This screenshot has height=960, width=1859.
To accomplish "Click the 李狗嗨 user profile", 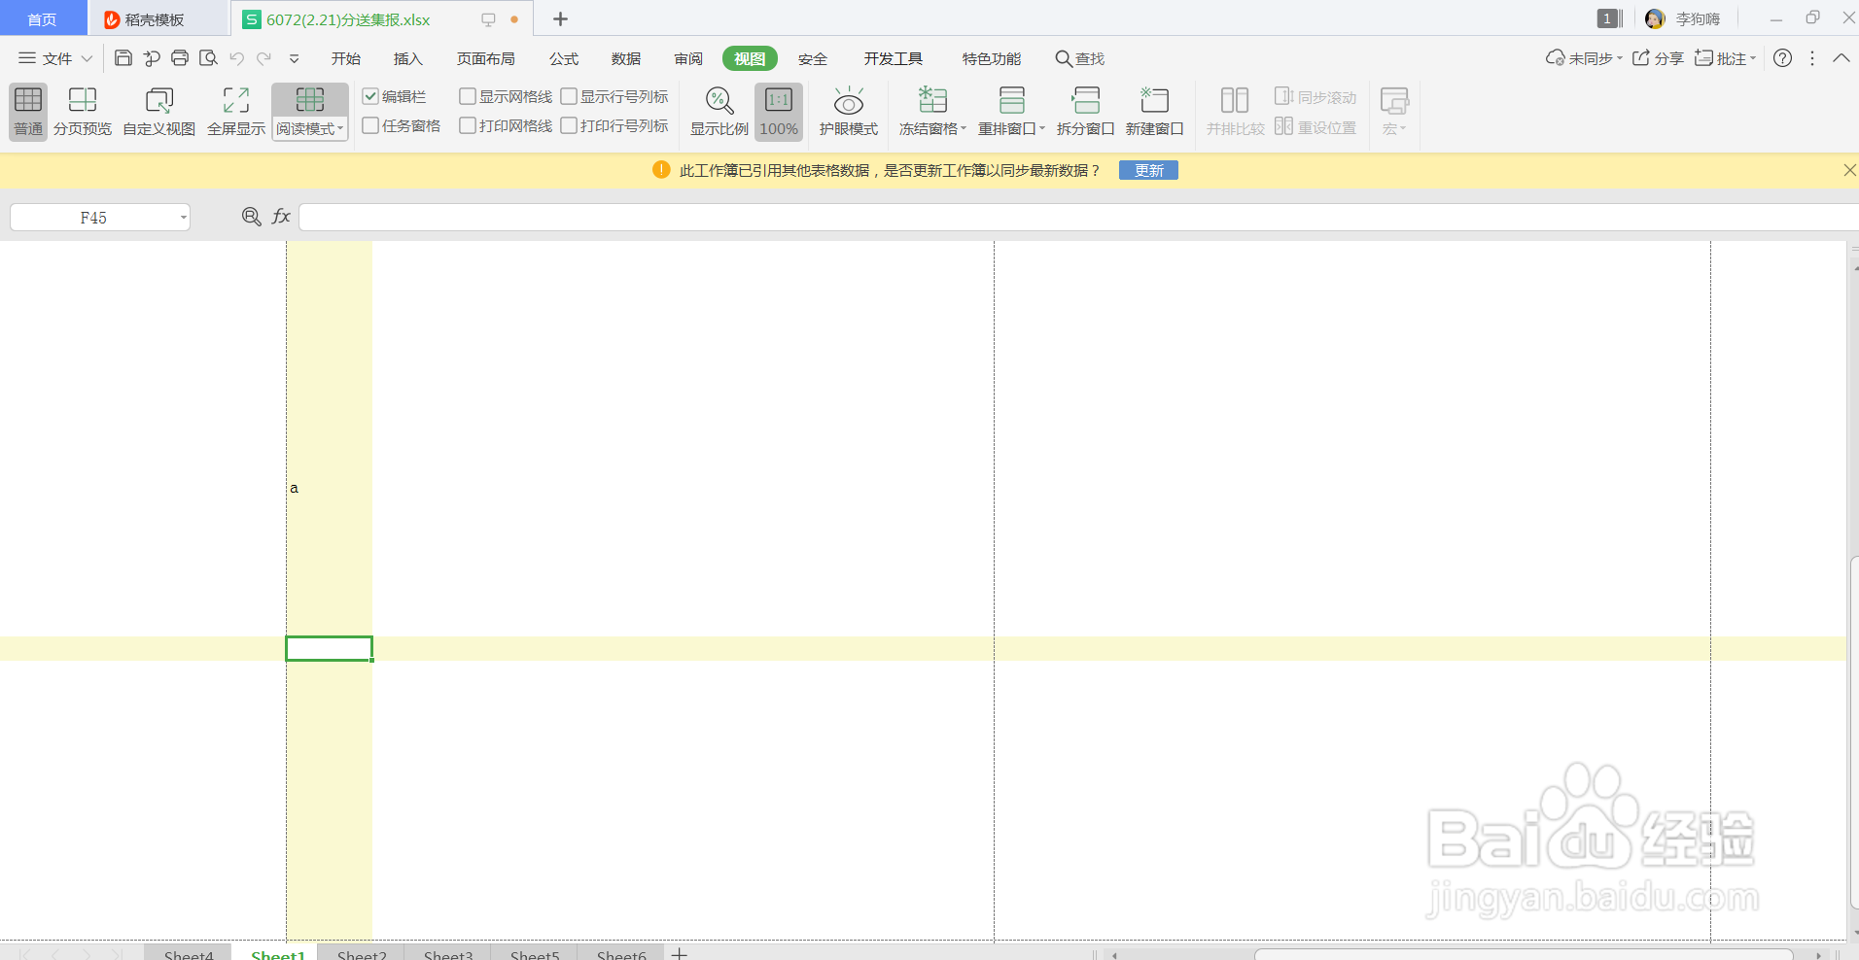I will click(x=1682, y=19).
